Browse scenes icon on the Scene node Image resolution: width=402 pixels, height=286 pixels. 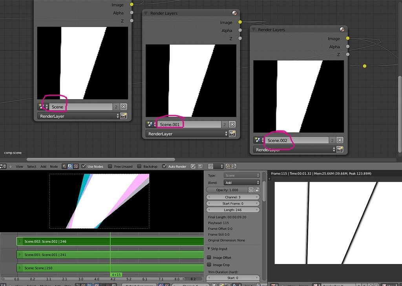[x=43, y=107]
